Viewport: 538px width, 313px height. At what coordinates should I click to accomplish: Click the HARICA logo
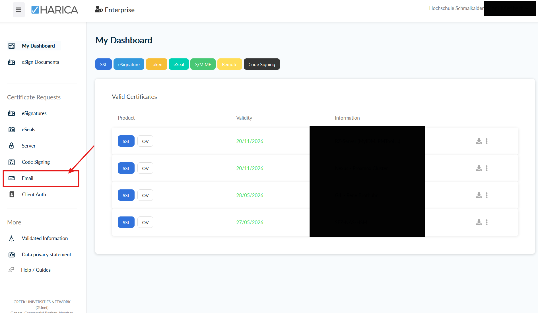[x=55, y=10]
